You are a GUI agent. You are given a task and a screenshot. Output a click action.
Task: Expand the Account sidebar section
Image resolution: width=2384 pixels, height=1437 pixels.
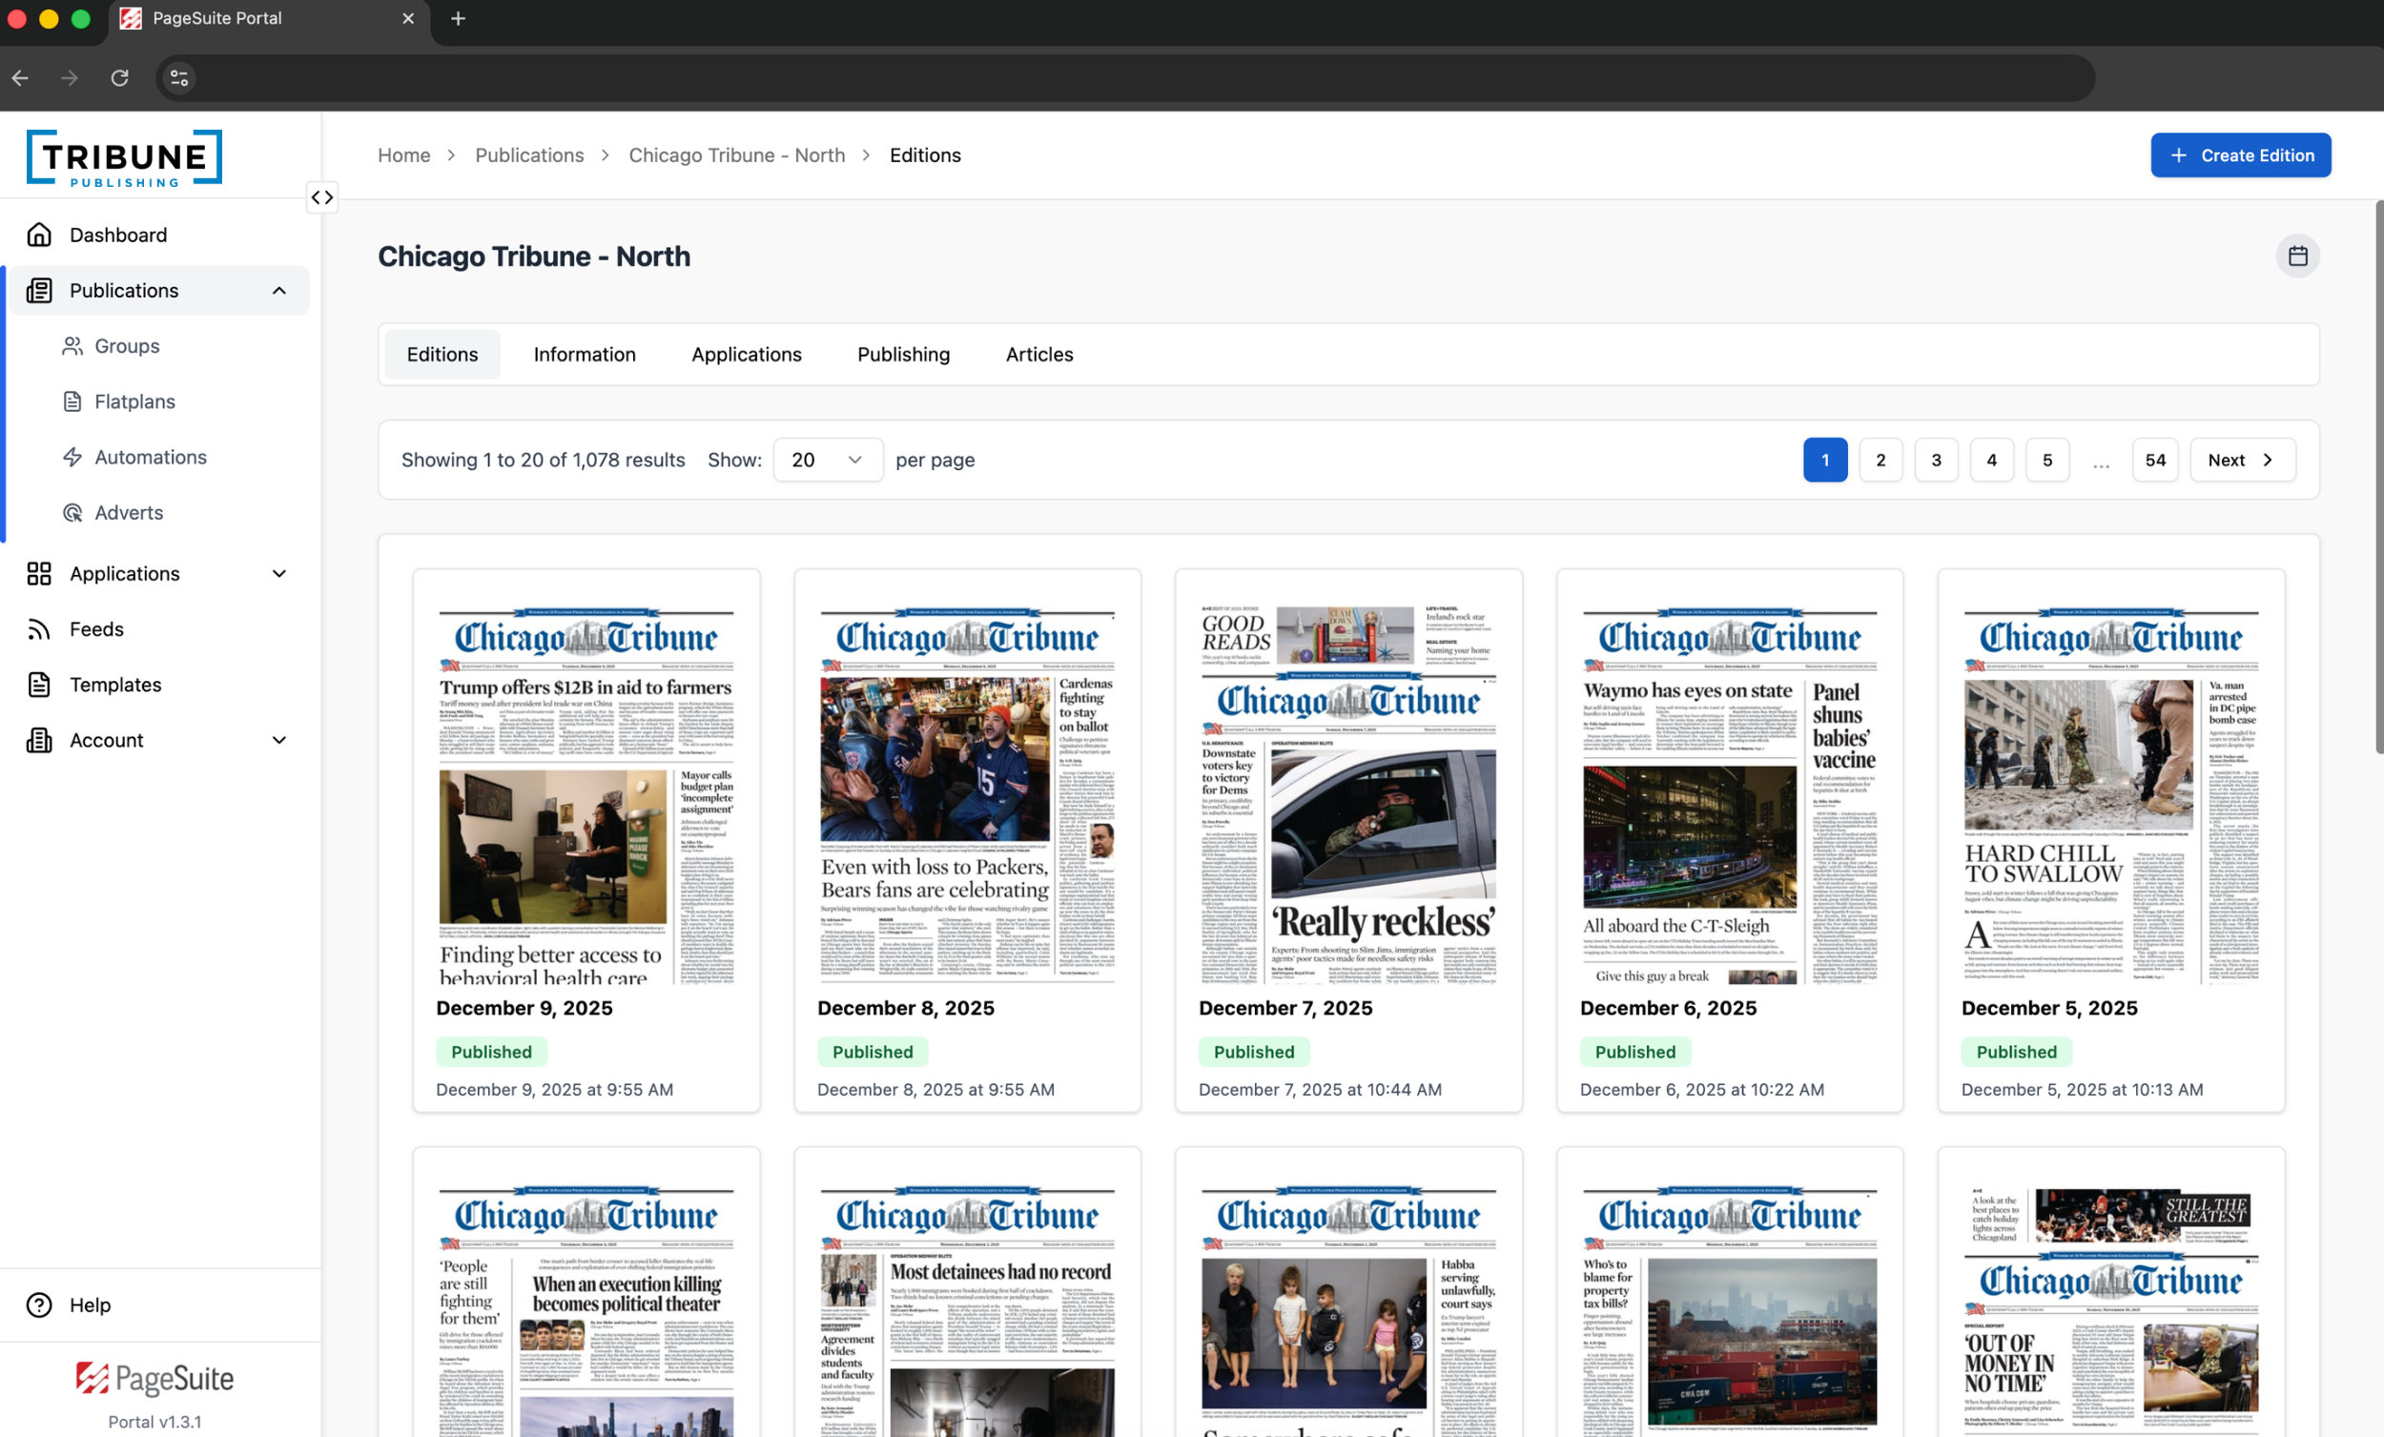279,739
